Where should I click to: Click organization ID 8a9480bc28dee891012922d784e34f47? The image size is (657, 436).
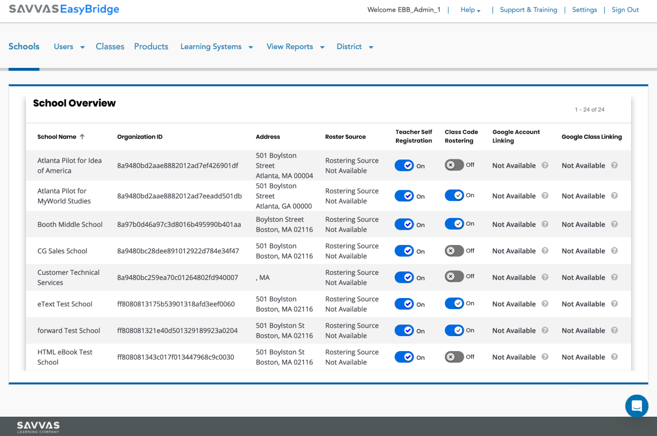(178, 251)
